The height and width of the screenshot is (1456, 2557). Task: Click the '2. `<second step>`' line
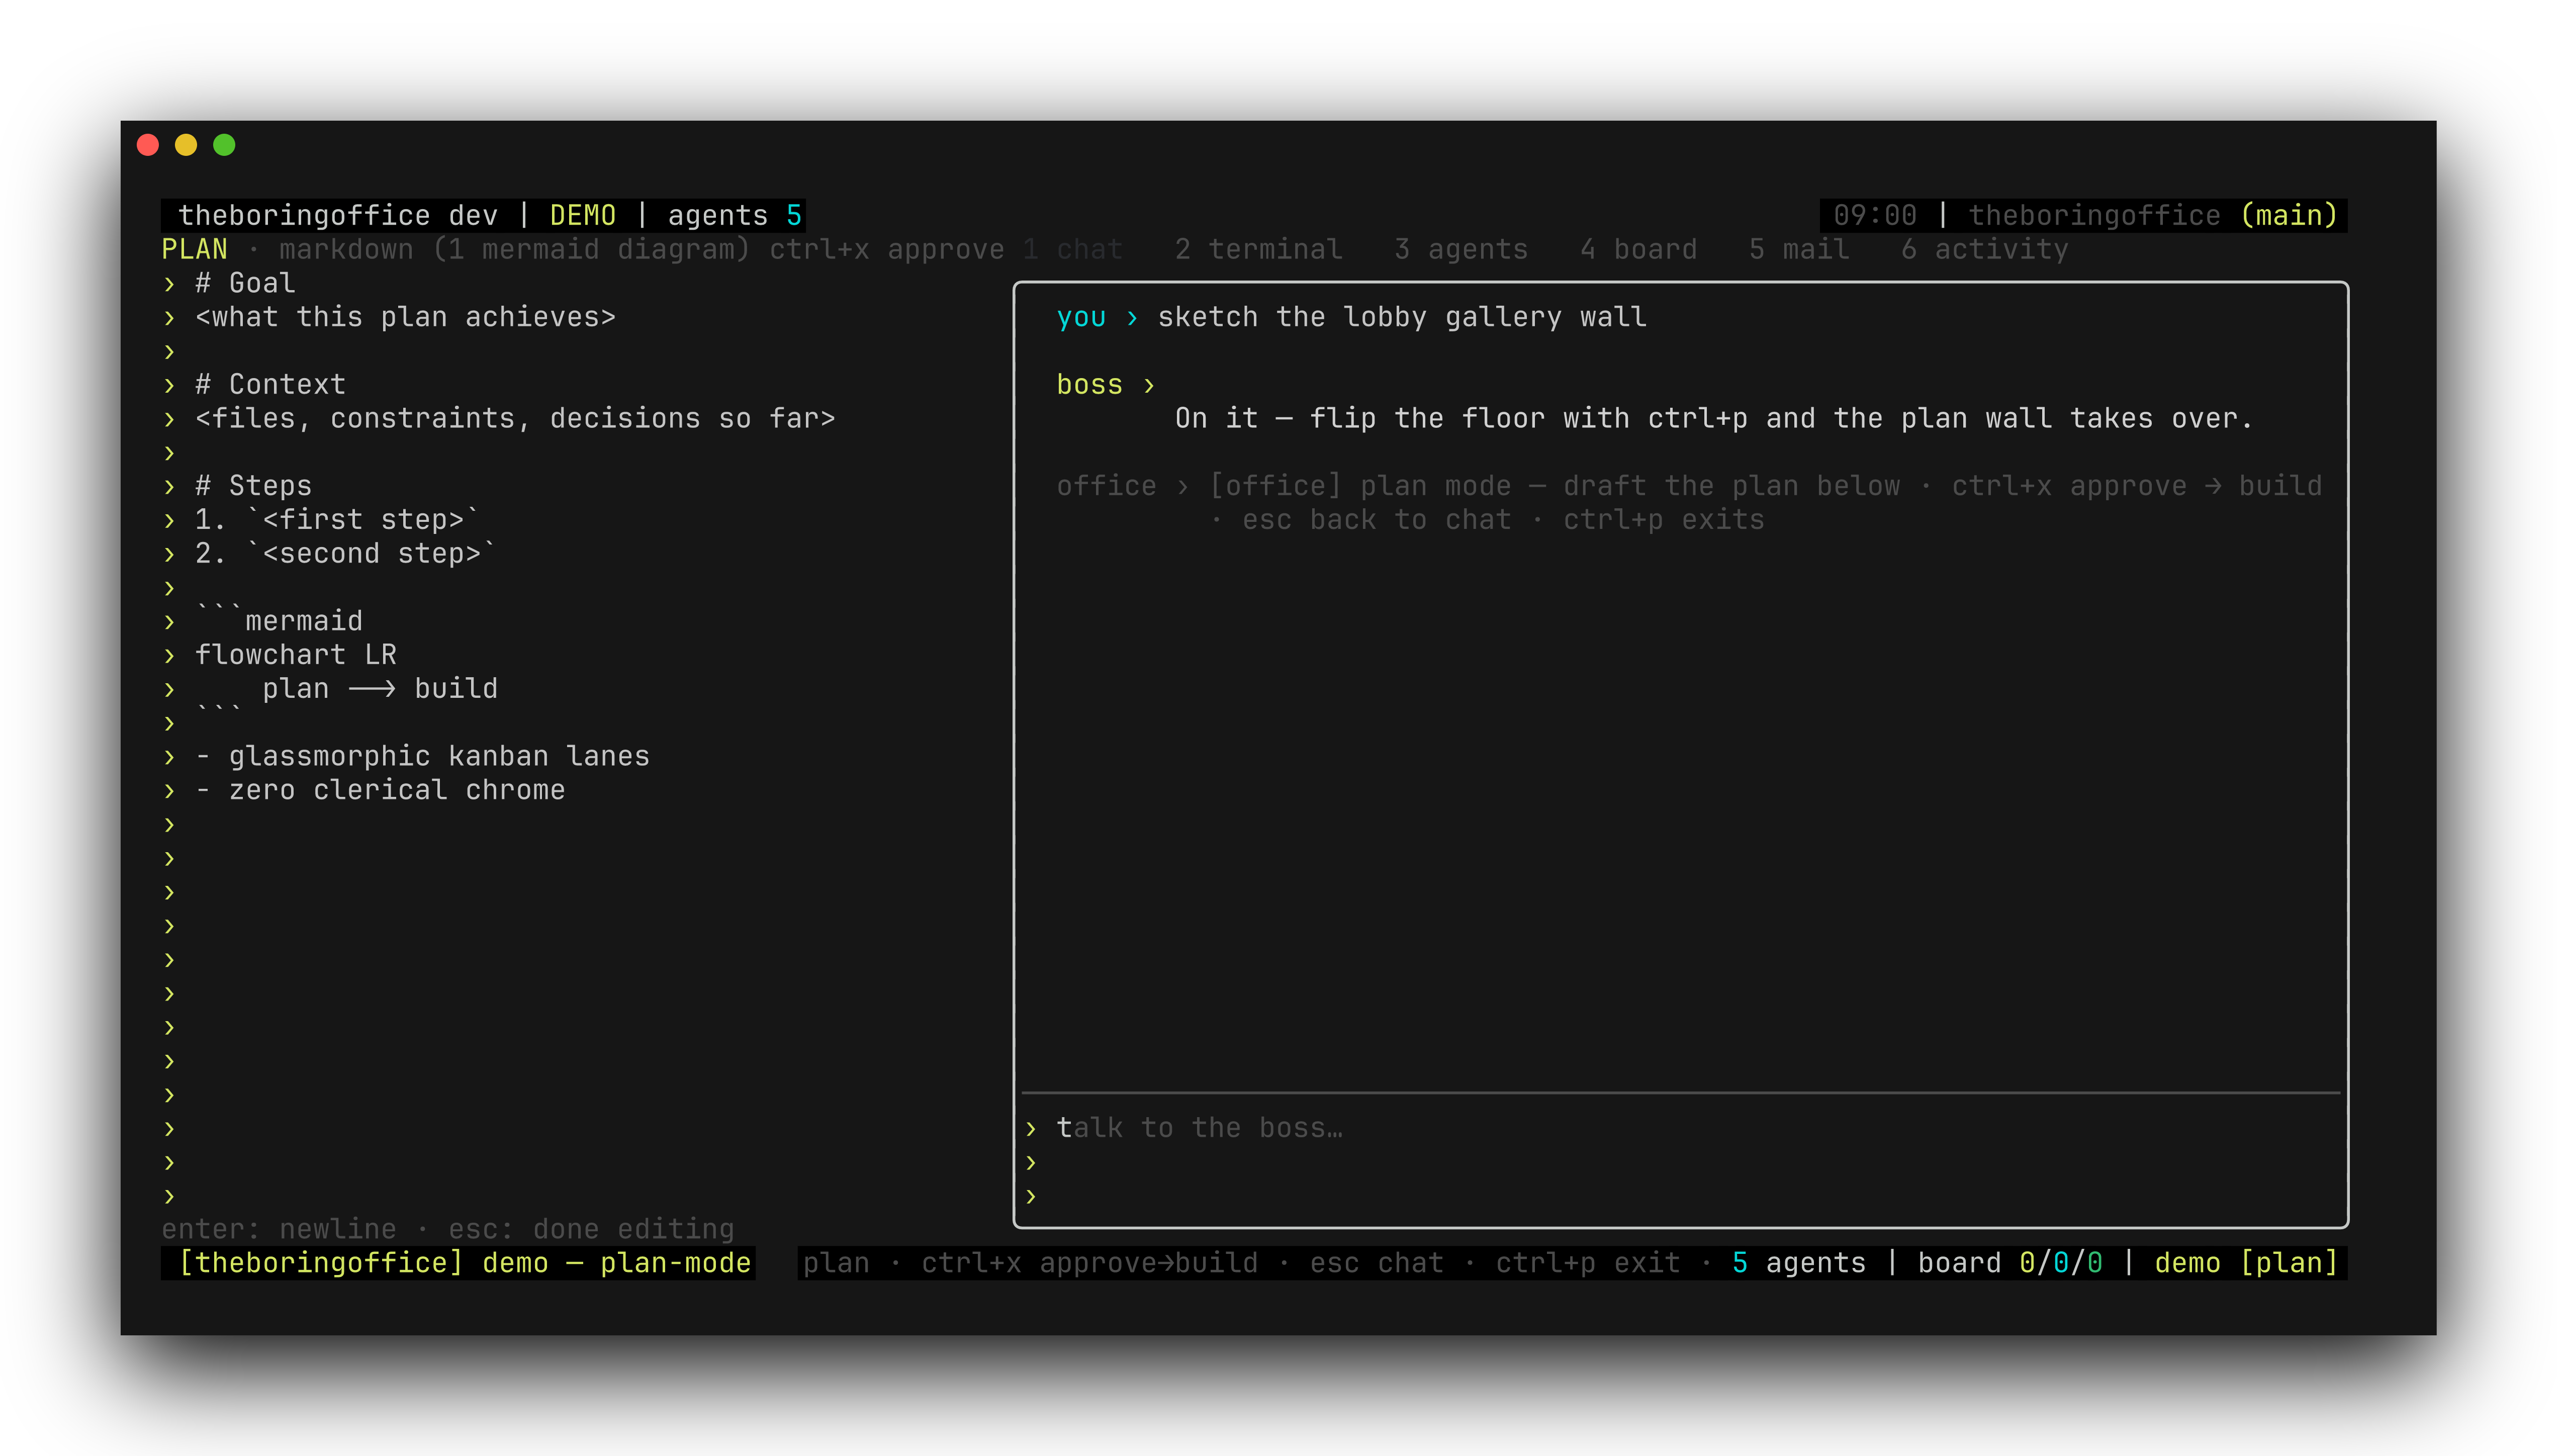345,554
